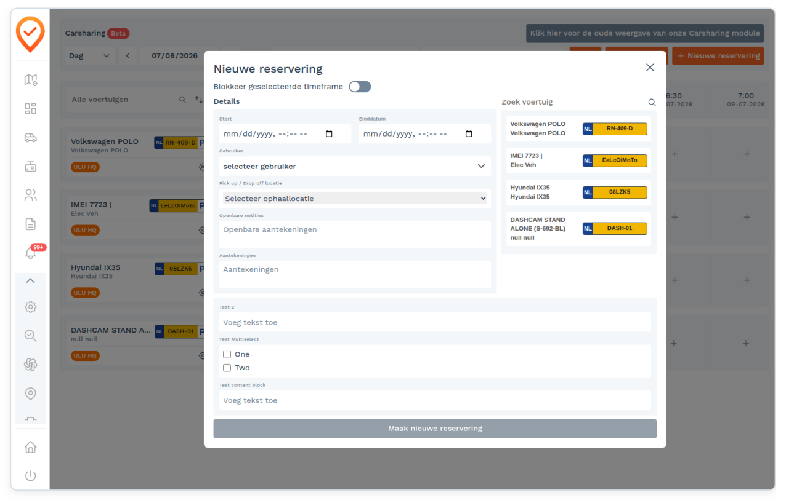Go to previous day with left chevron

click(128, 56)
